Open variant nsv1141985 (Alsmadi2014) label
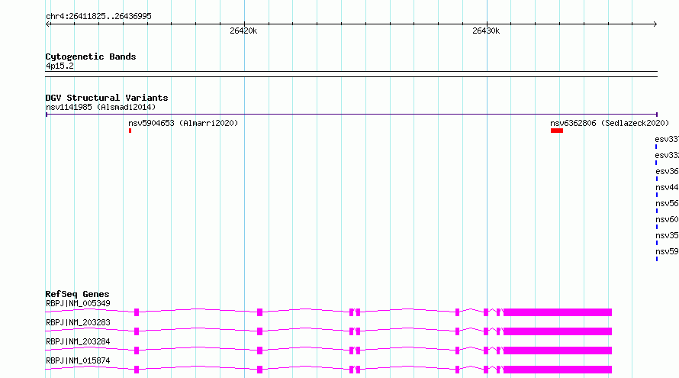 (x=101, y=107)
